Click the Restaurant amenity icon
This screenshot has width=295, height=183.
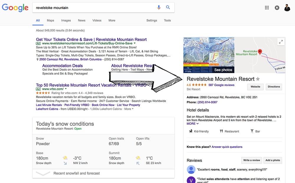(x=221, y=131)
